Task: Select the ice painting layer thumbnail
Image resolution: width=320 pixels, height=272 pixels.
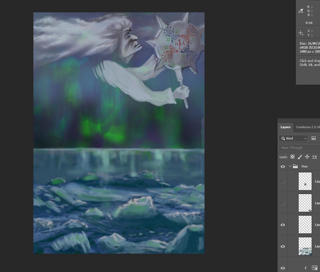Action: click(305, 246)
